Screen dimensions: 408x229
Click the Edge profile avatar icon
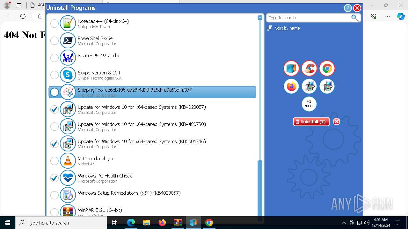[7, 5]
